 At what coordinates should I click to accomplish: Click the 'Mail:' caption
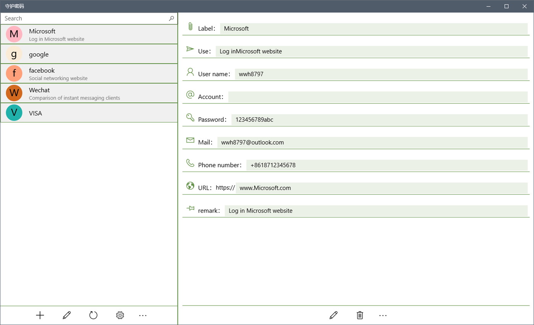(206, 142)
